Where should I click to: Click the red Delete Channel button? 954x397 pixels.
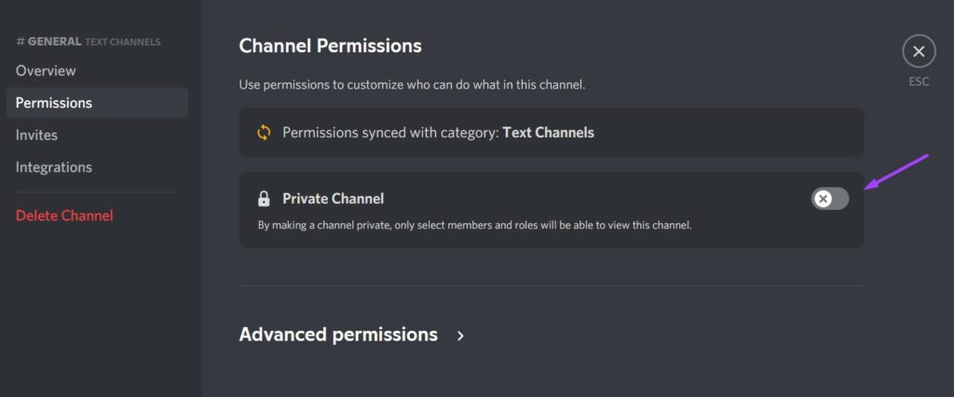(64, 216)
